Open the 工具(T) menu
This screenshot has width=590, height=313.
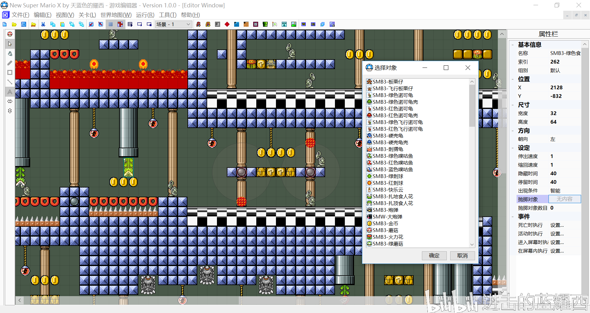tap(167, 15)
